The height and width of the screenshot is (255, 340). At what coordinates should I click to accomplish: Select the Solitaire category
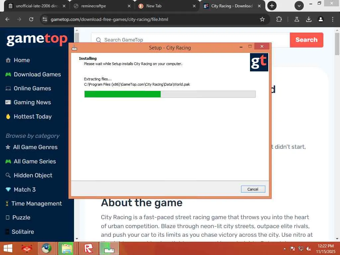click(x=23, y=231)
